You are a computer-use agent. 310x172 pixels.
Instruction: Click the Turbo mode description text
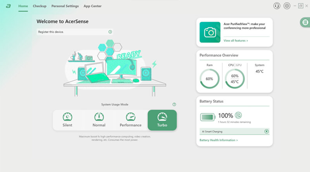(x=115, y=138)
